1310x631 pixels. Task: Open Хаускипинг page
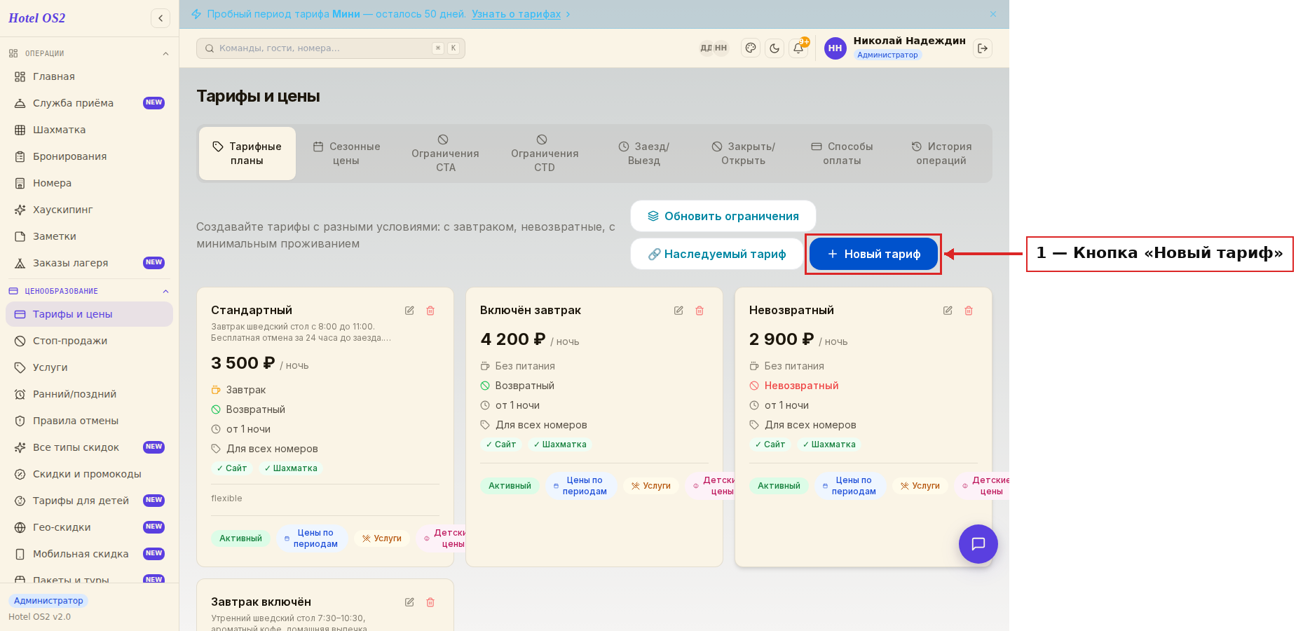coord(89,210)
